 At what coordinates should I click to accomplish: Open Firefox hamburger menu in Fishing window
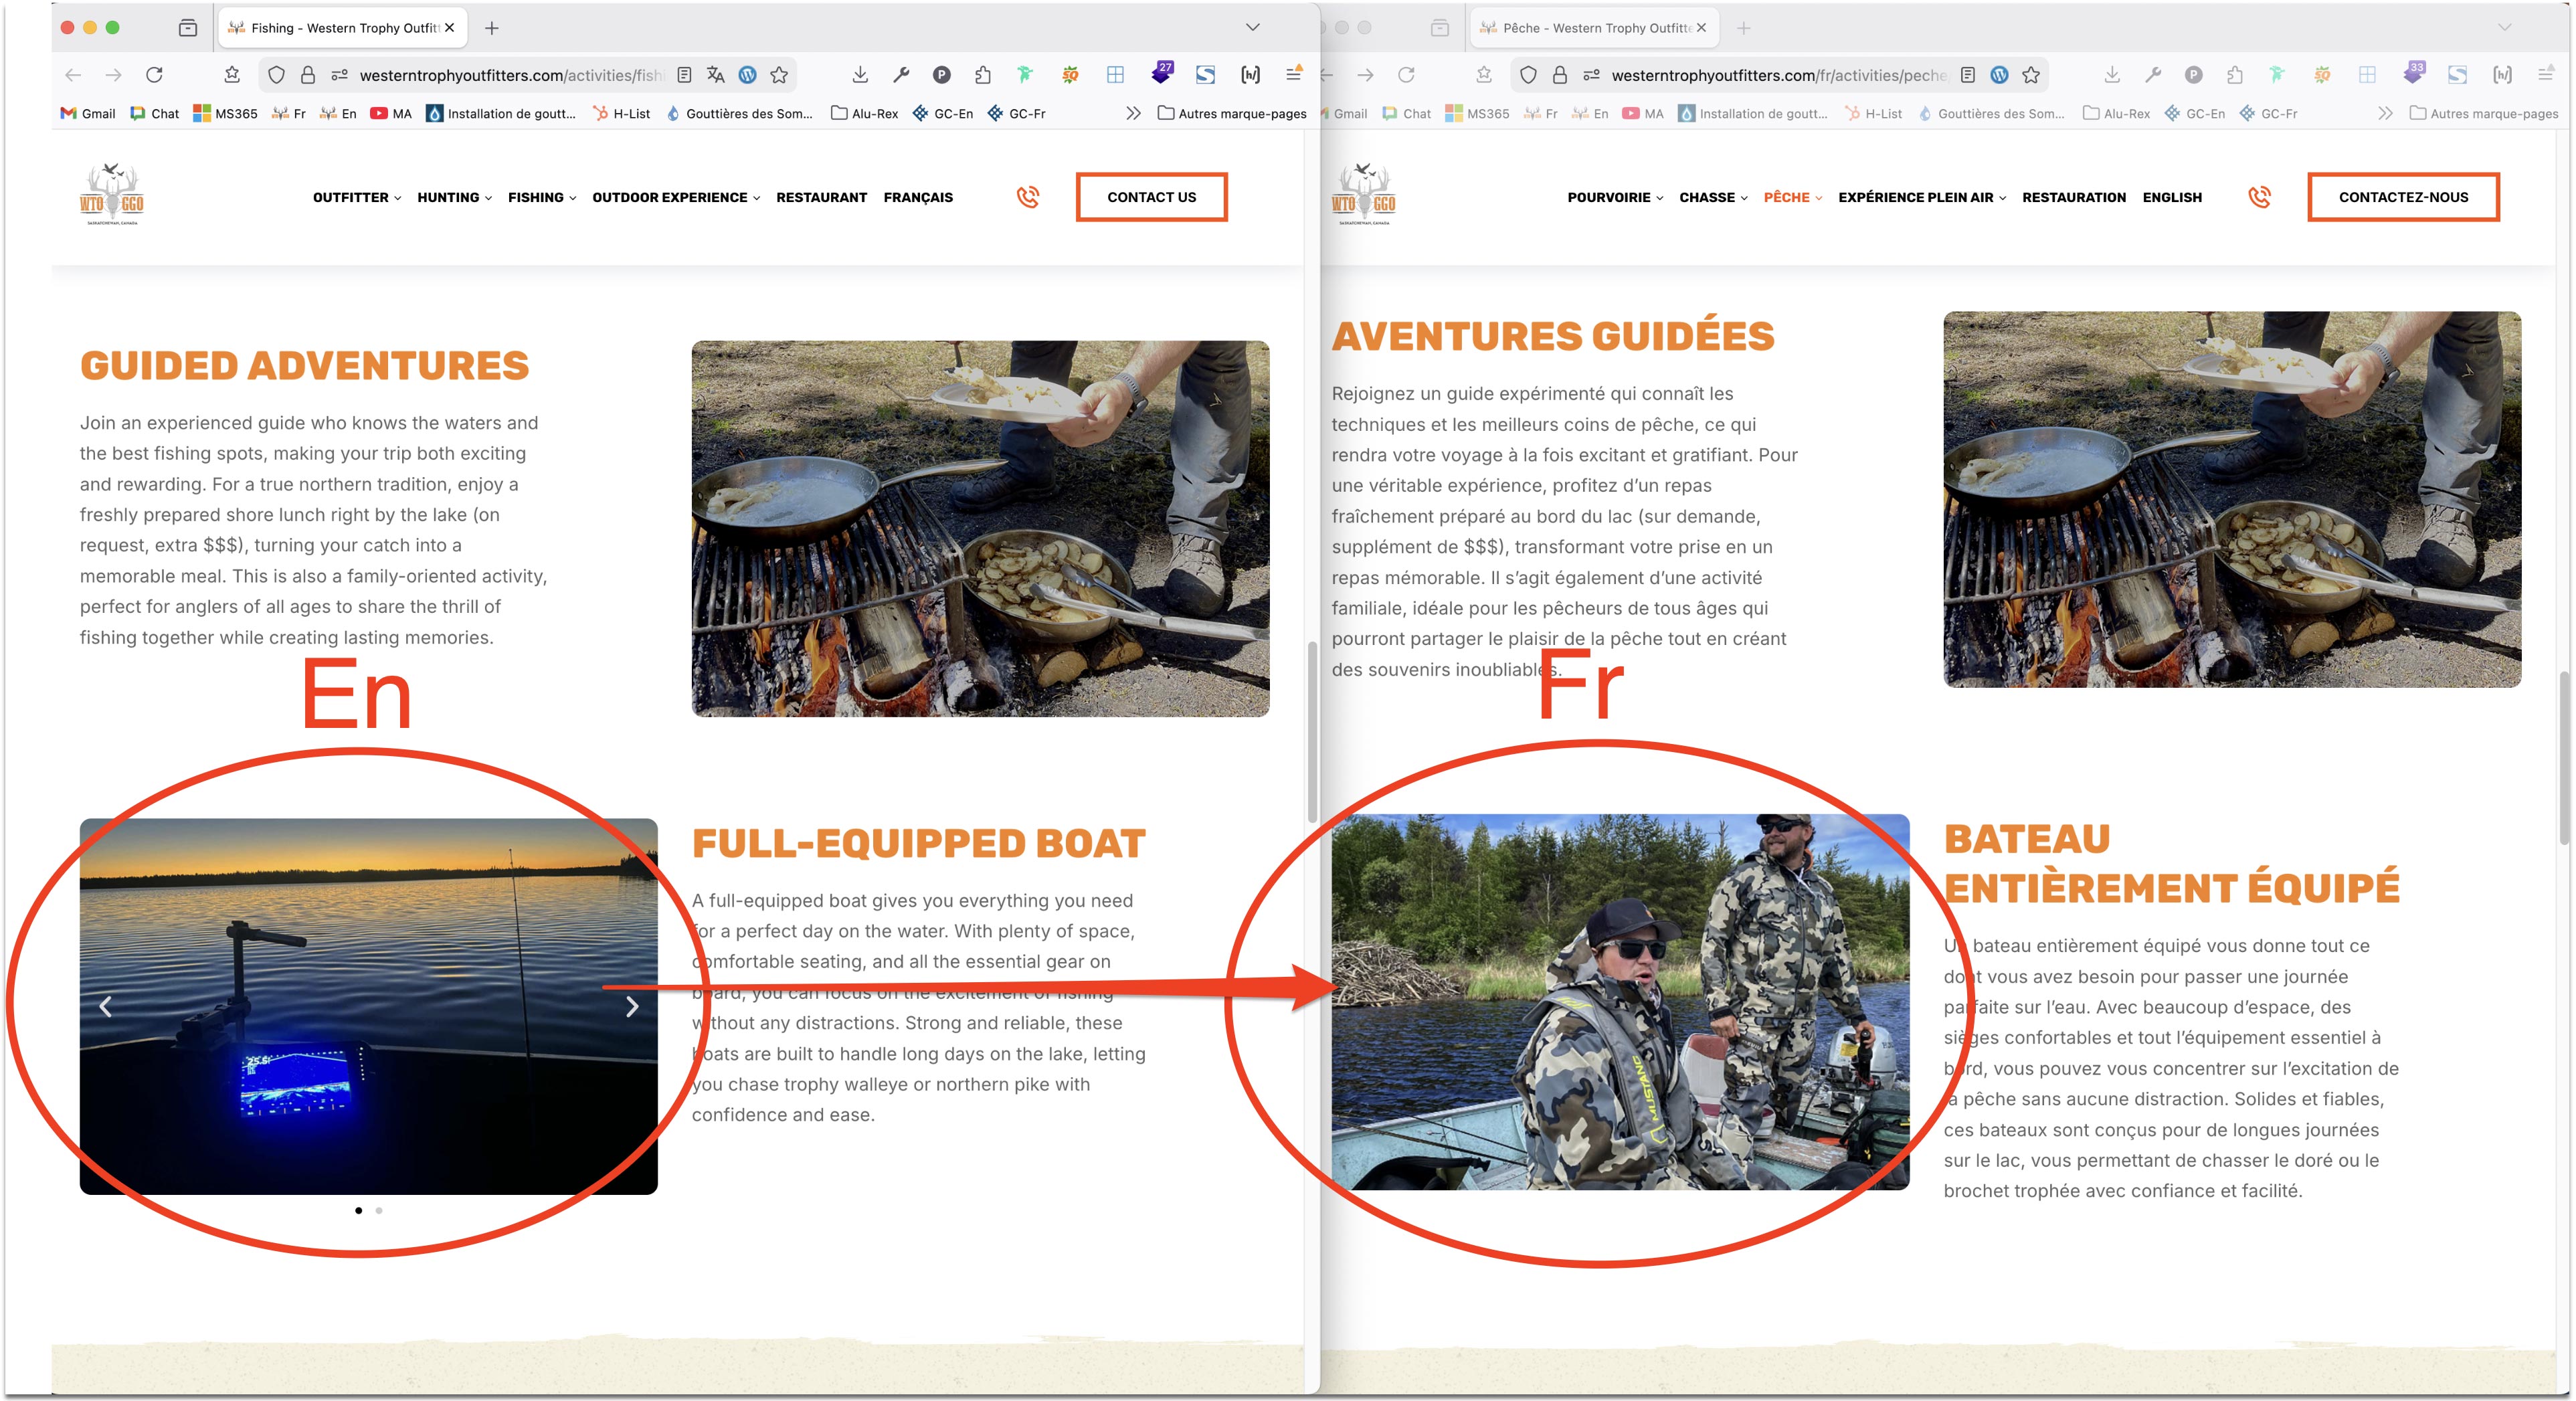pos(1293,75)
